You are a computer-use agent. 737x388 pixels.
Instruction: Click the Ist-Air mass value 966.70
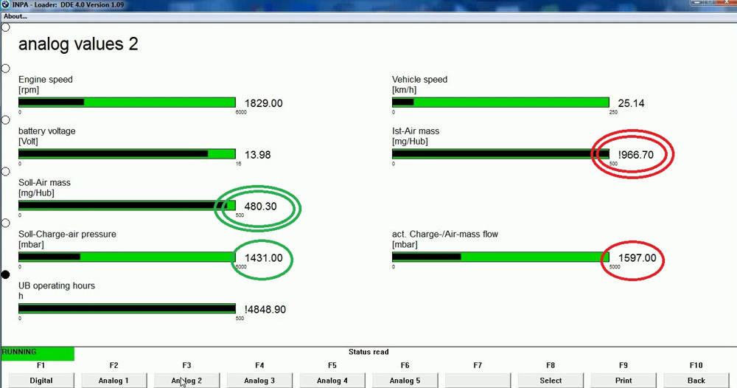(x=636, y=155)
